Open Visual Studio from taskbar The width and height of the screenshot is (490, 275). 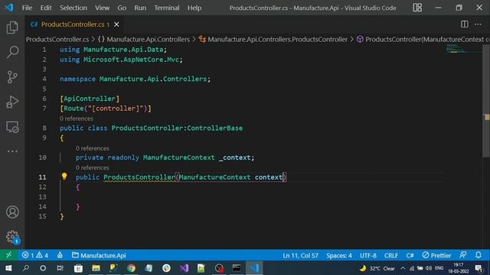click(184, 268)
